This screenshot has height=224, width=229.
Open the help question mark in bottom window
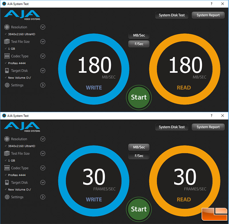[x=212, y=116]
